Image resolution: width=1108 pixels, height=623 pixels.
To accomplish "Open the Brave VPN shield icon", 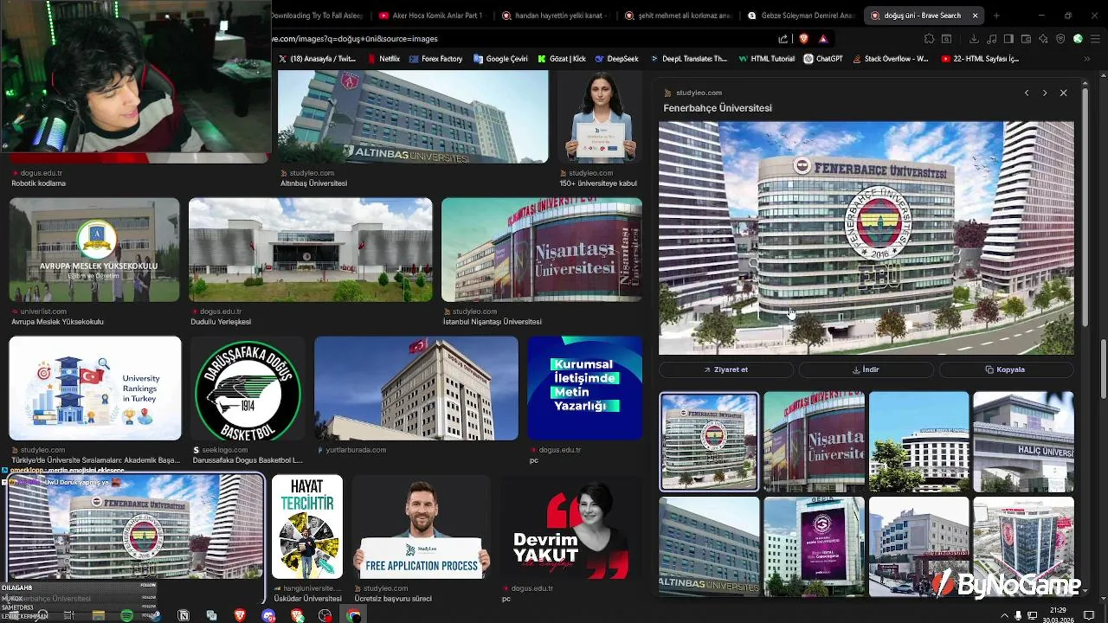I will (1060, 39).
